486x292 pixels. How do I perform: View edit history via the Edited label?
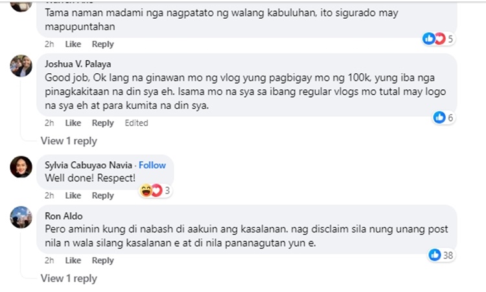(136, 123)
